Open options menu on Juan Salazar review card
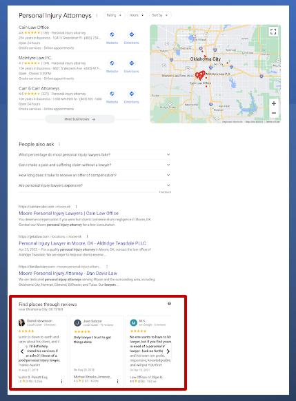 117,381
